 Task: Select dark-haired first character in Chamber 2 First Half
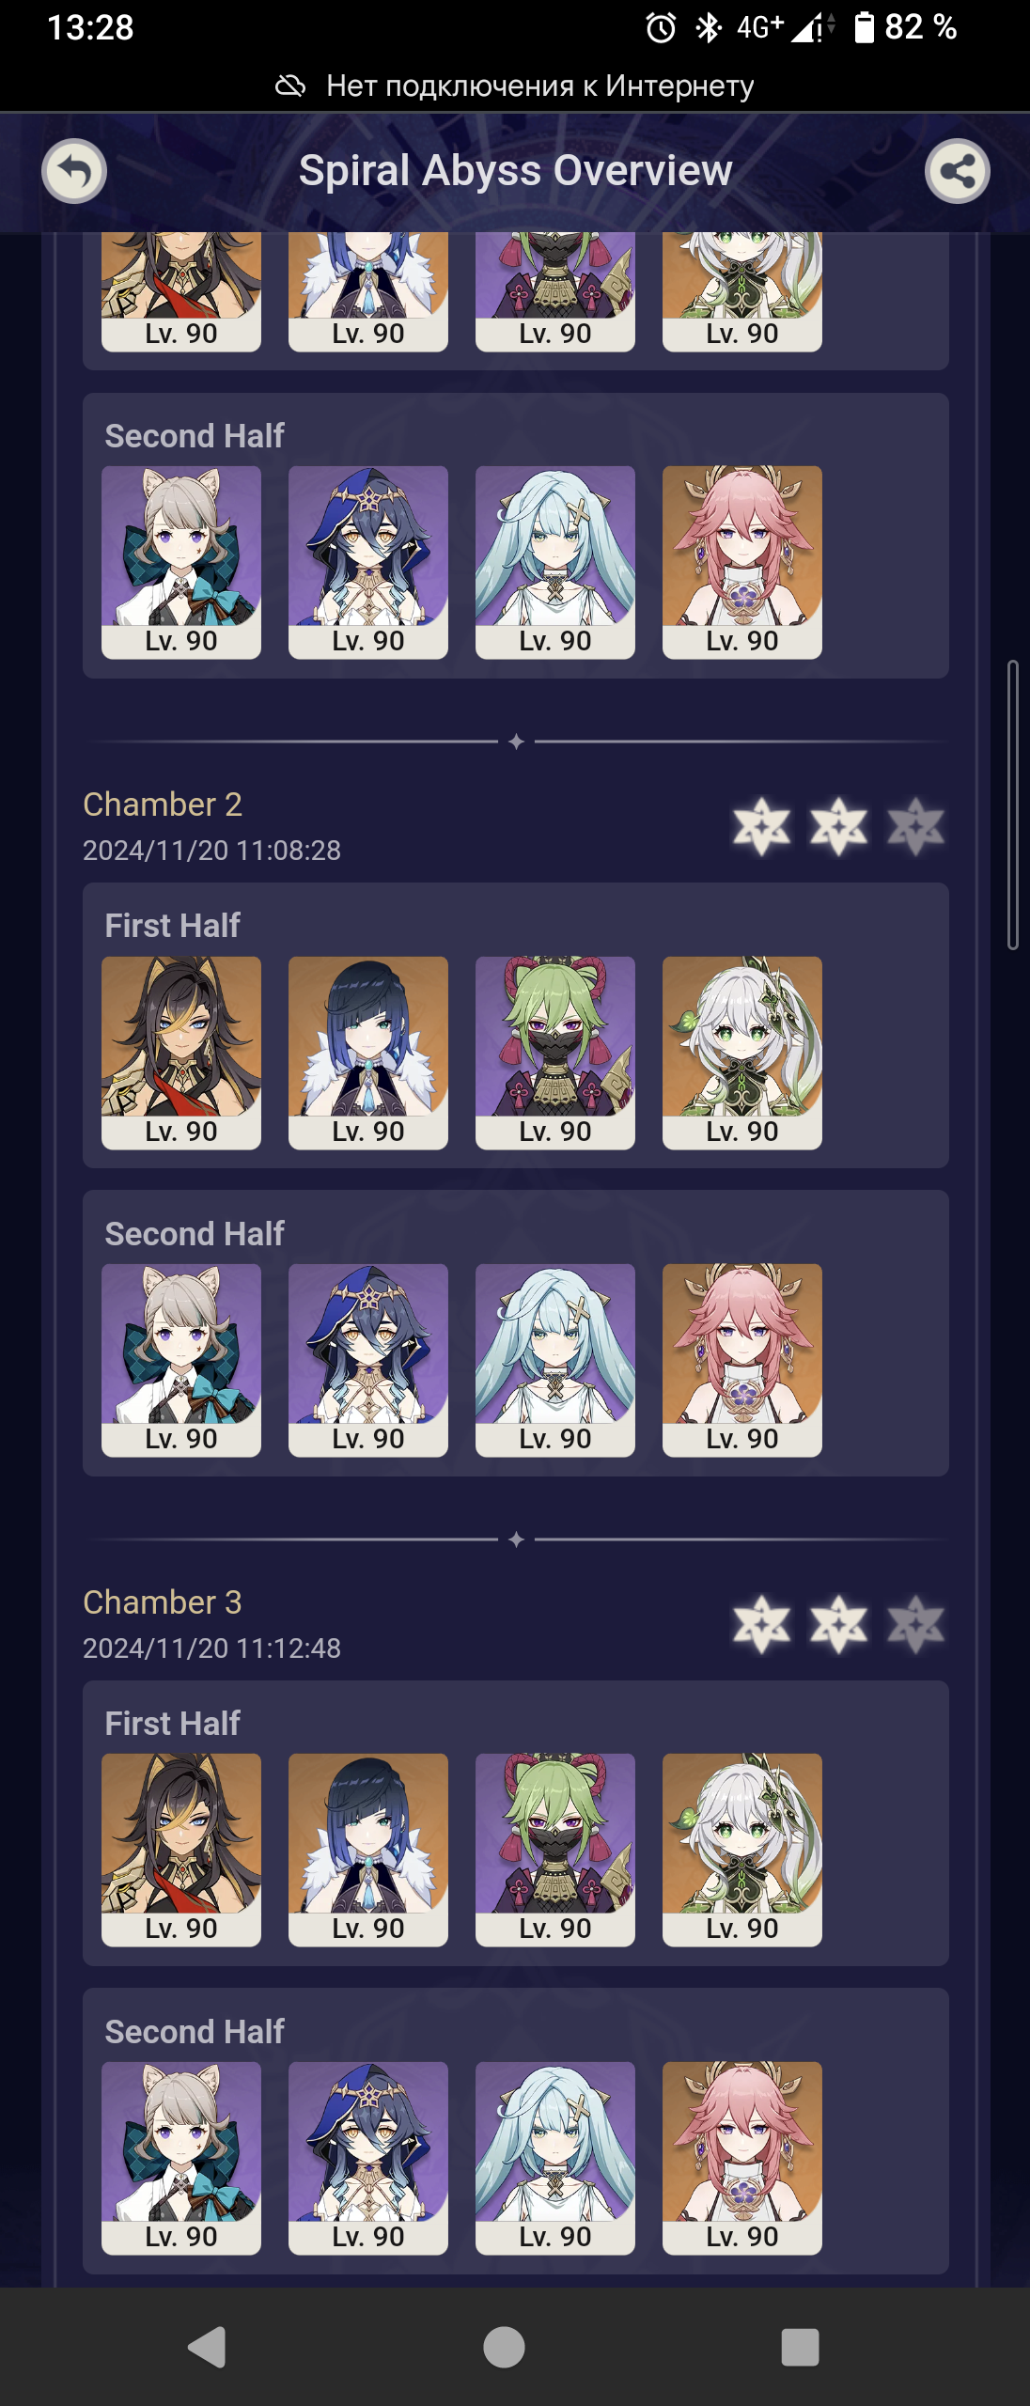181,1053
